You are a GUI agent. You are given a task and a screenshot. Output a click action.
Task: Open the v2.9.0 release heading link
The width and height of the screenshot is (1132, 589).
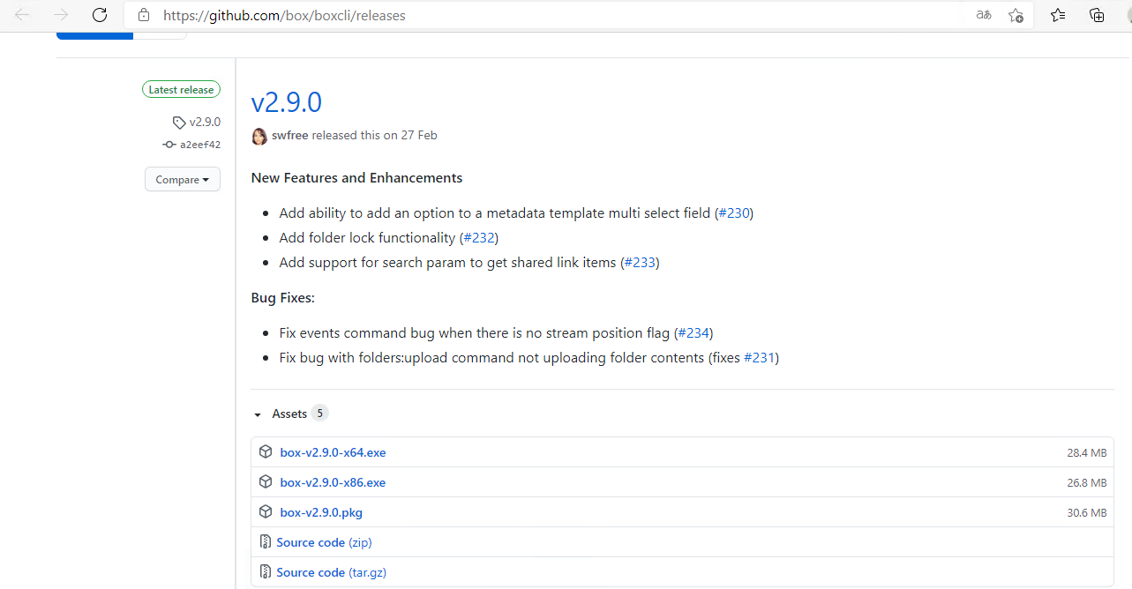[286, 101]
